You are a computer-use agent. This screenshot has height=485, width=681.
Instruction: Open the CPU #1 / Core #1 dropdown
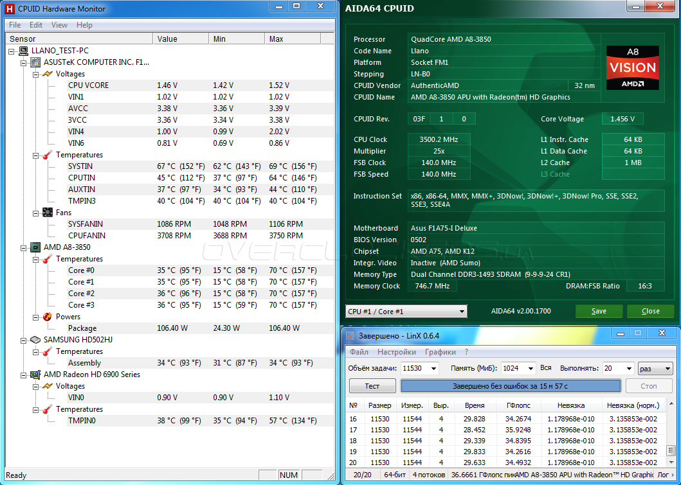click(x=461, y=312)
